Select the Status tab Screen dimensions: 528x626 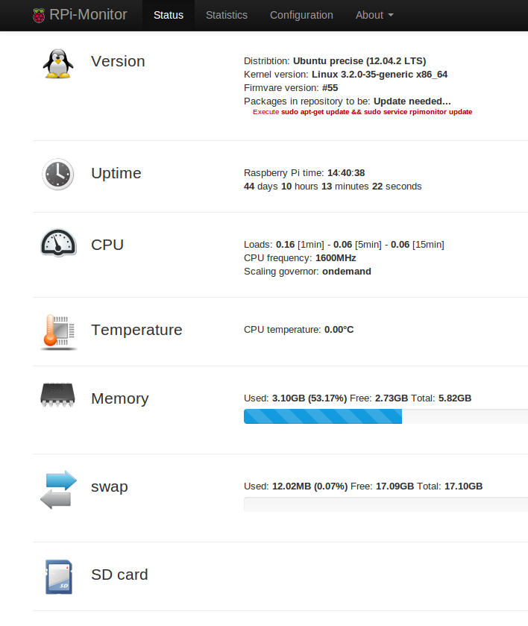point(168,15)
